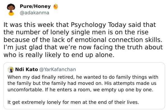Visit the @adakanma handle
The width and height of the screenshot is (168, 111).
coord(34,13)
